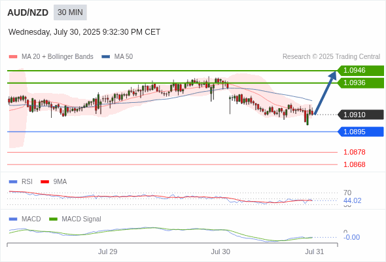Click the 1.0868 support level label
Image resolution: width=386 pixels, height=262 pixels.
coord(355,164)
